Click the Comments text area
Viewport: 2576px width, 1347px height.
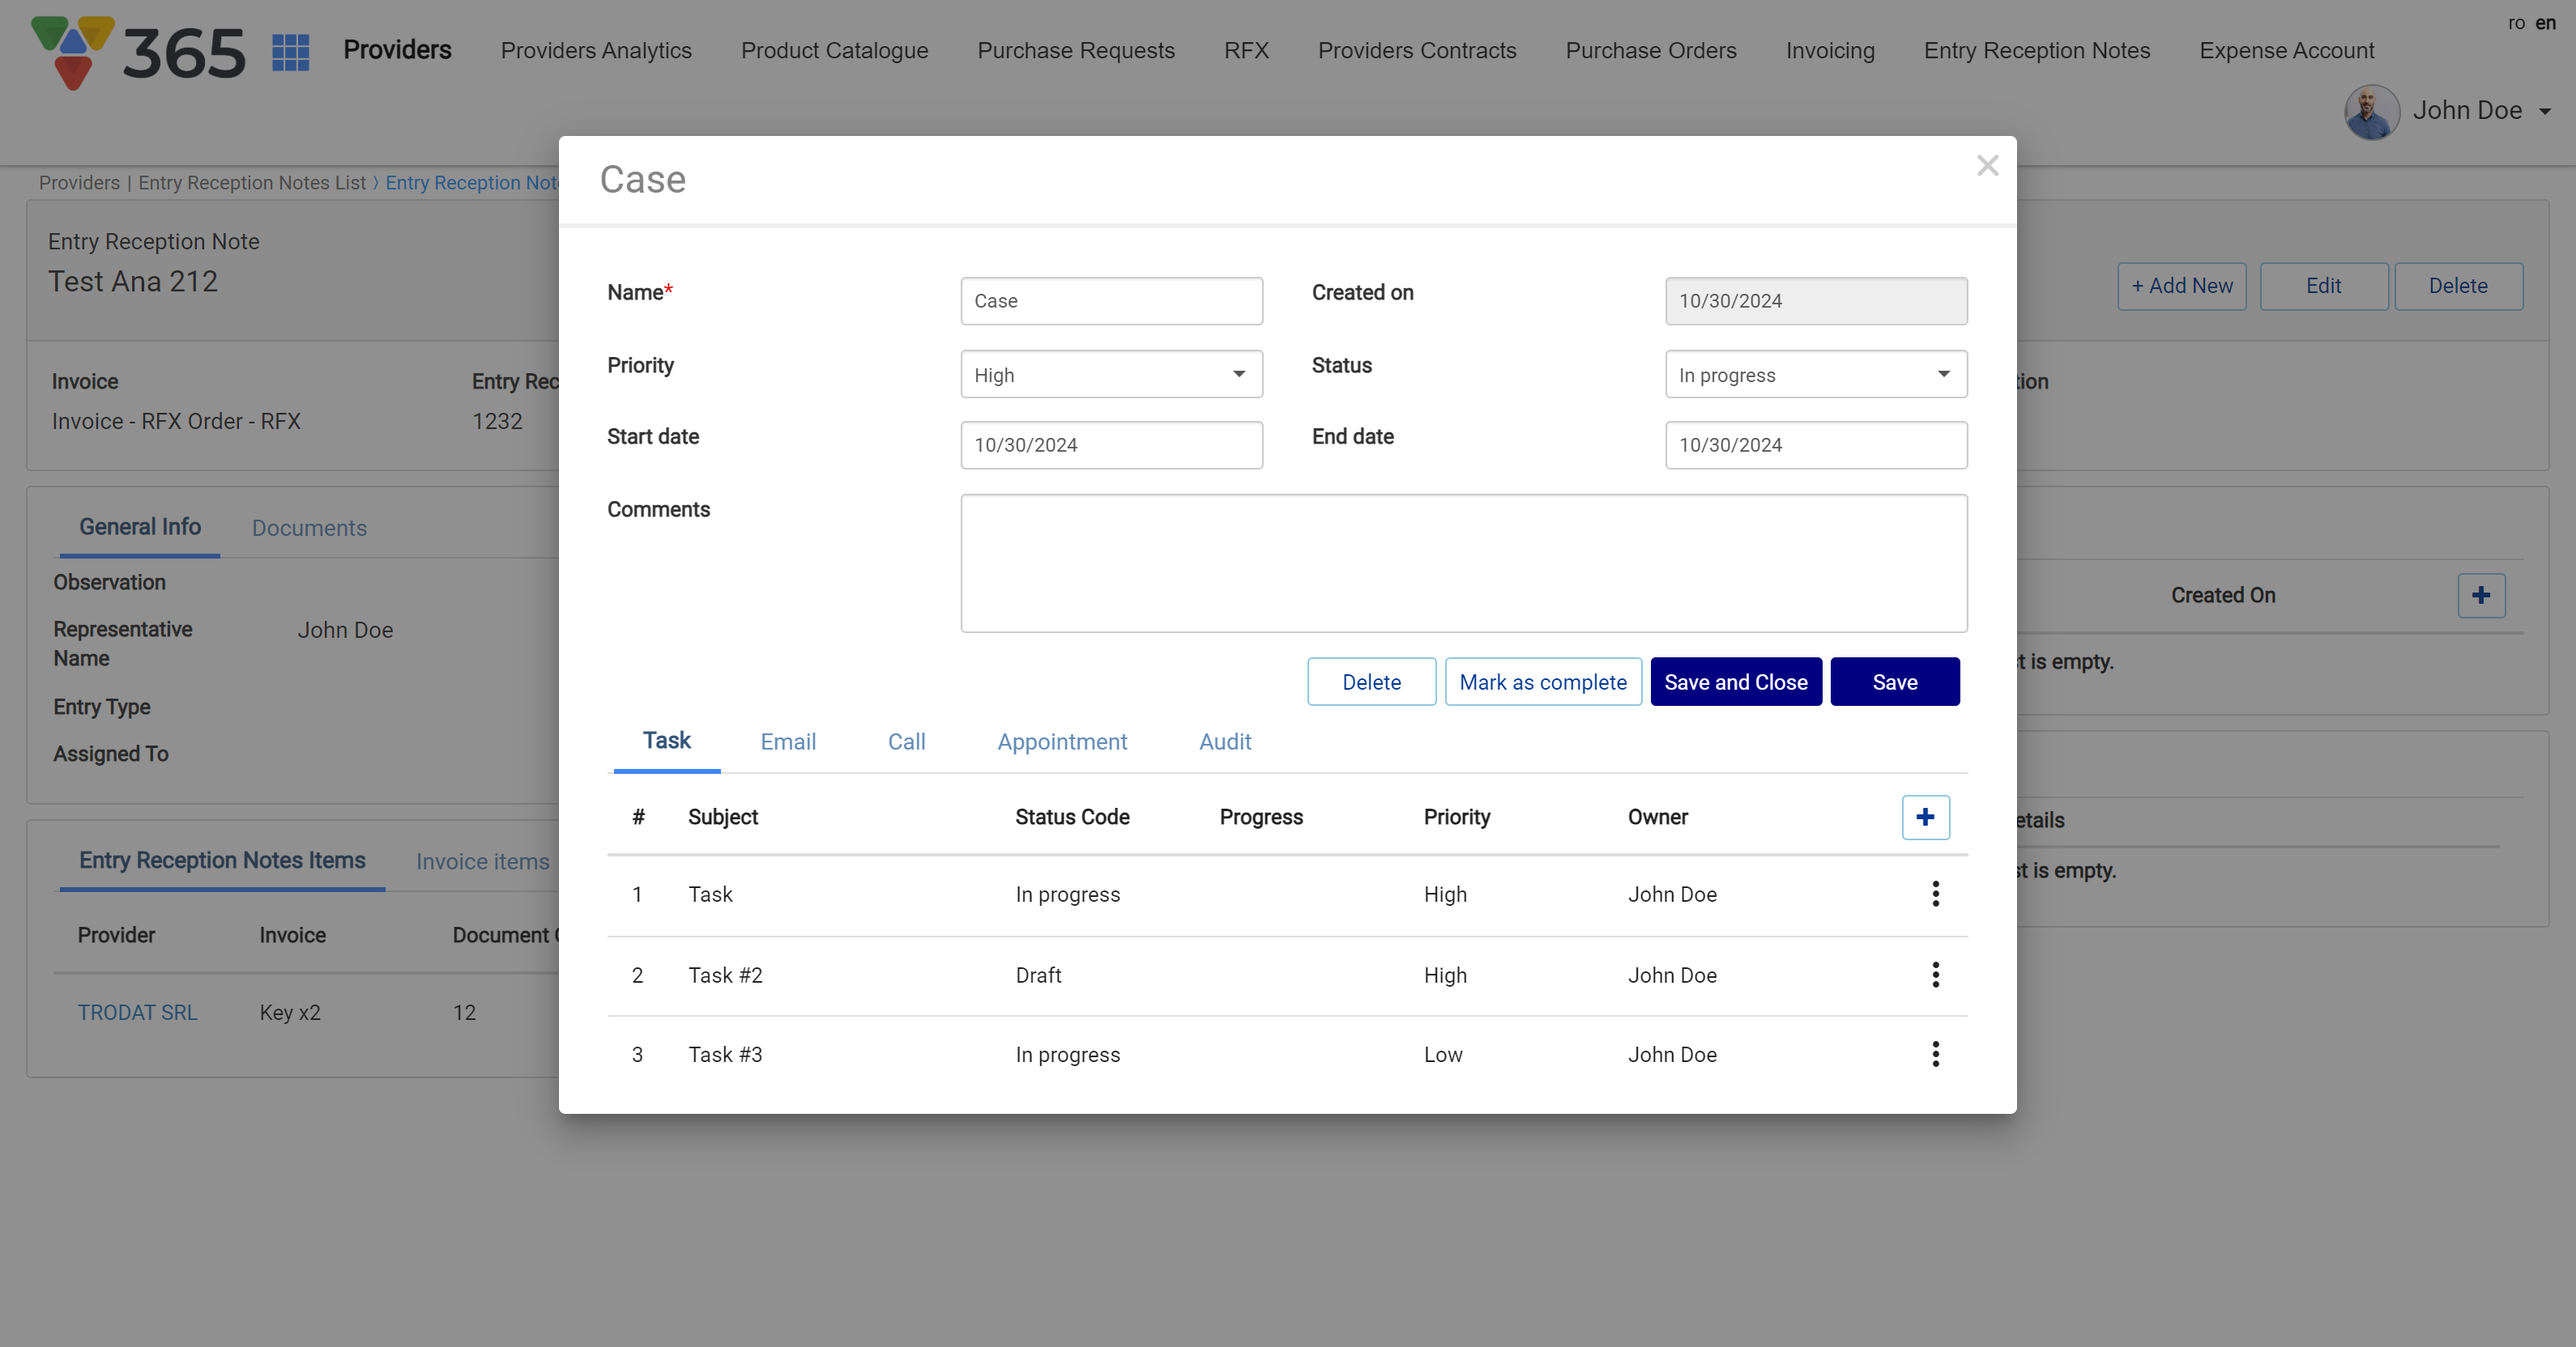(1463, 563)
